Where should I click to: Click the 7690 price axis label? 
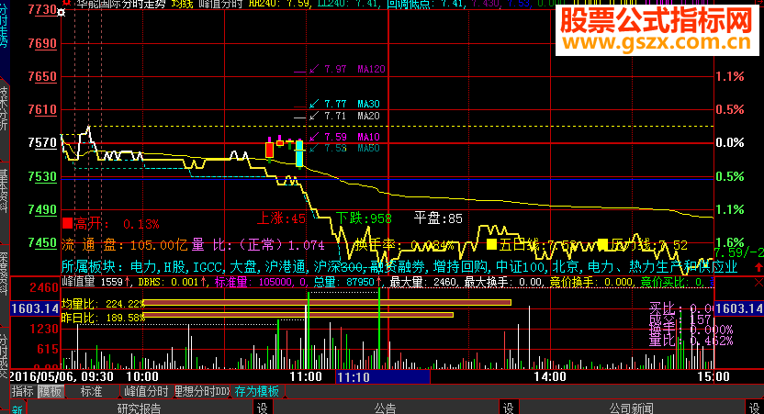42,43
